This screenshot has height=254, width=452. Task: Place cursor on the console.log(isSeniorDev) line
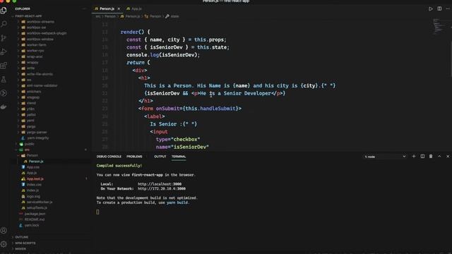pyautogui.click(x=163, y=55)
